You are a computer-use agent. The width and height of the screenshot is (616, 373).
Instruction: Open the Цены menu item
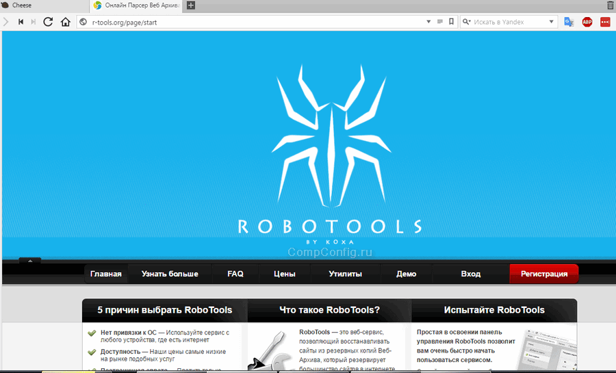(284, 274)
